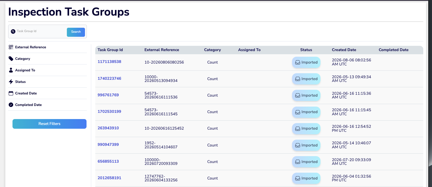432x187 pixels.
Task: Click the Category column header
Action: [212, 50]
